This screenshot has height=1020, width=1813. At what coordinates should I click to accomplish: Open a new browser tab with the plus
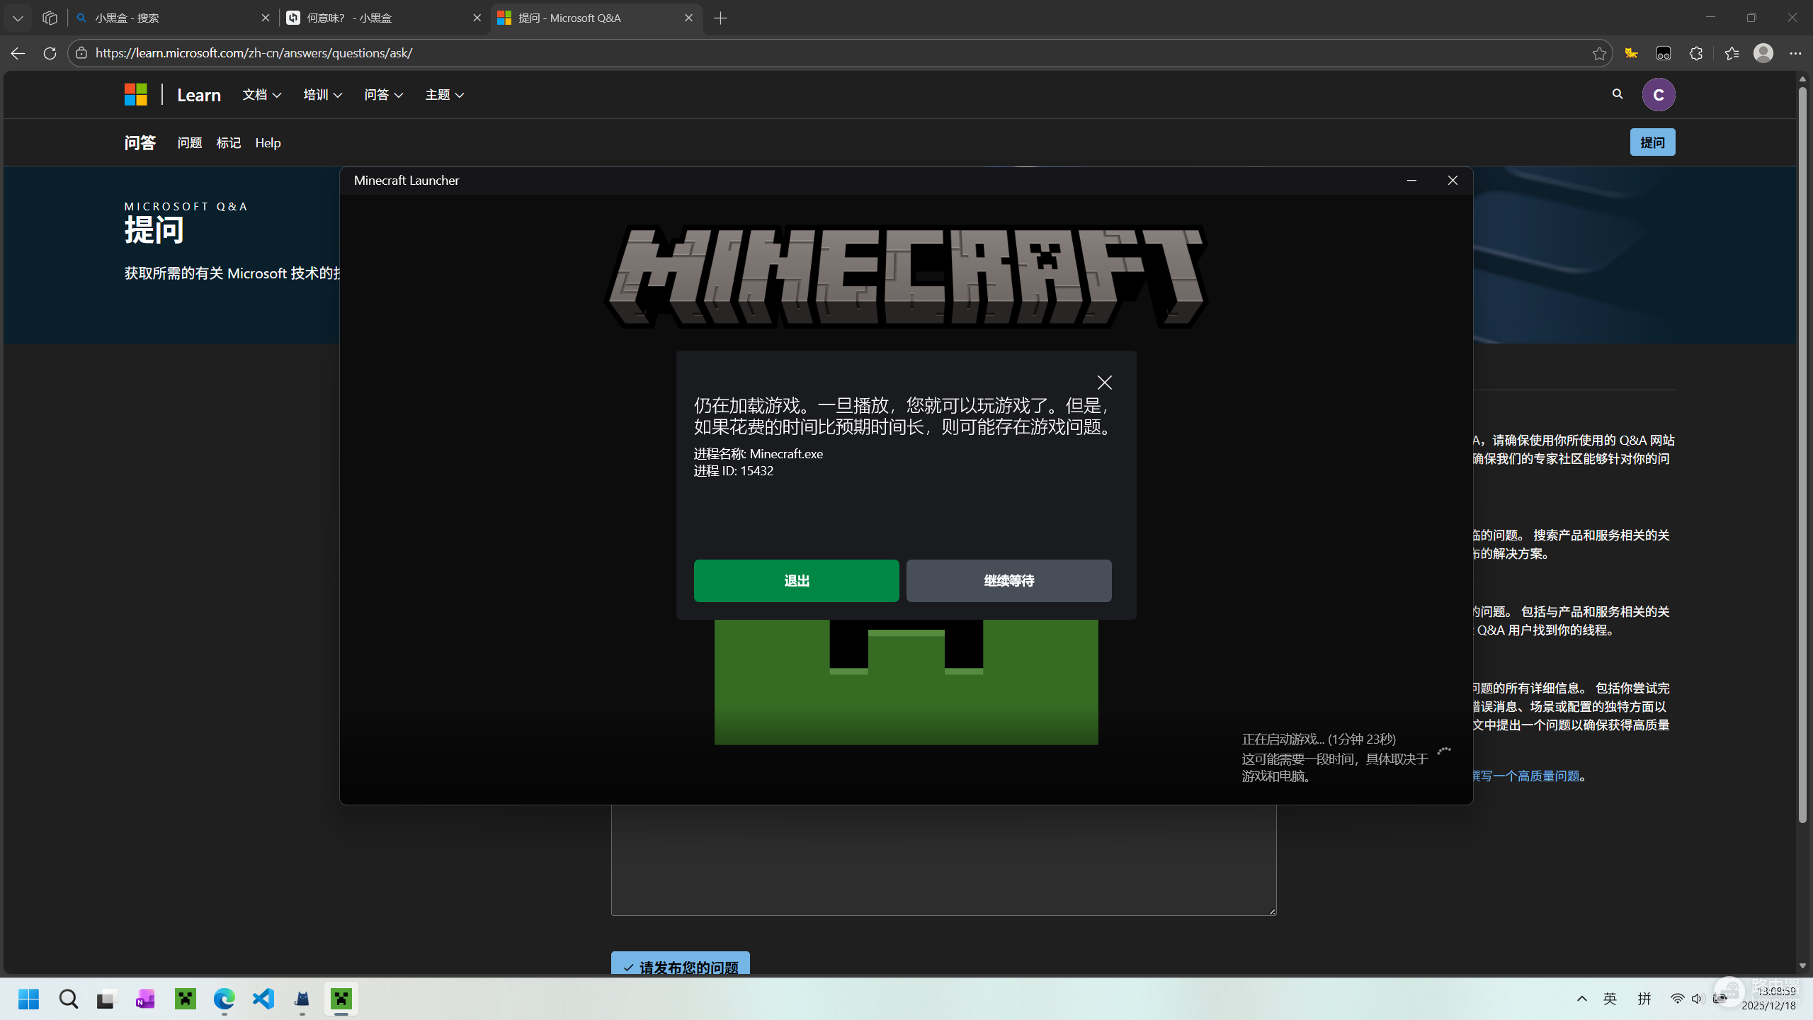point(720,18)
